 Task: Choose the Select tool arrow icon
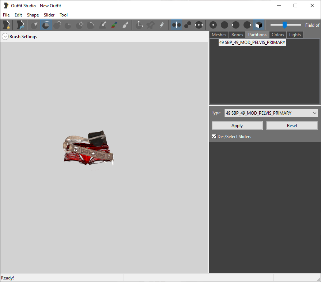pos(34,25)
